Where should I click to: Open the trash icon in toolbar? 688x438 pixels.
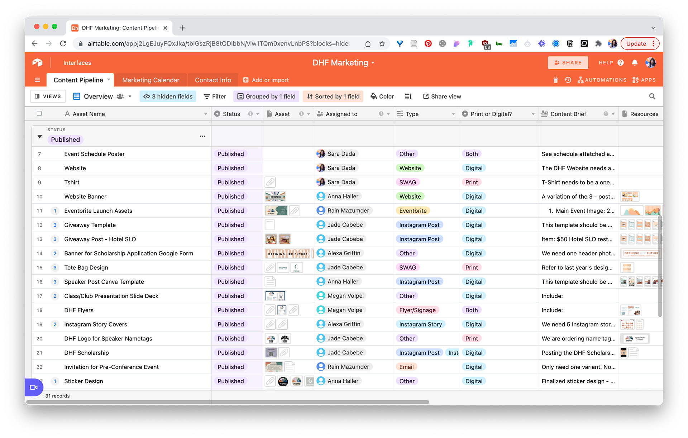click(x=555, y=80)
